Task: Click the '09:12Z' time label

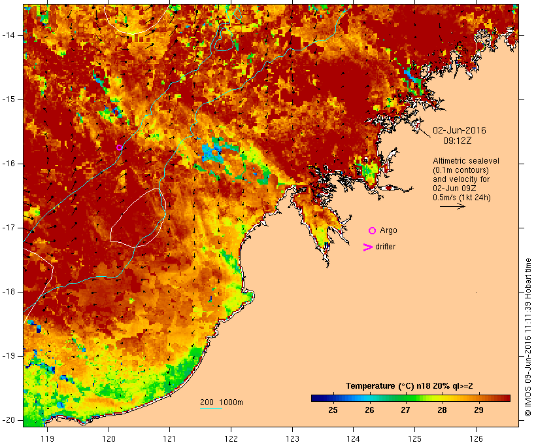Action: 458,141
